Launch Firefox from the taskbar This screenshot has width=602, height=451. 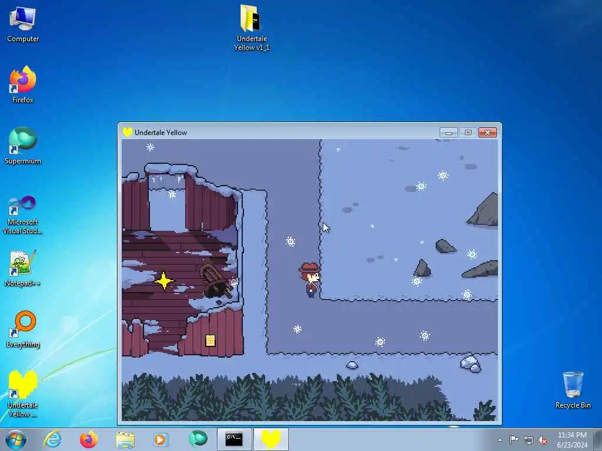coord(89,439)
